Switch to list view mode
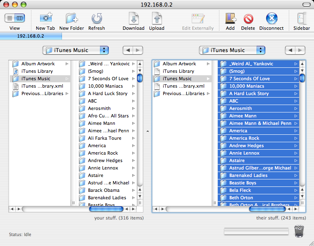The width and height of the screenshot is (314, 246). pyautogui.click(x=10, y=18)
